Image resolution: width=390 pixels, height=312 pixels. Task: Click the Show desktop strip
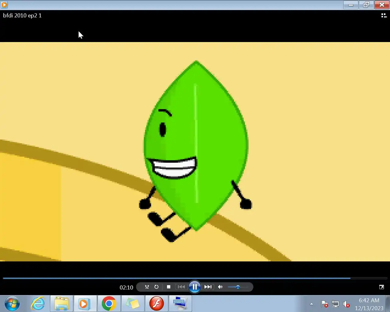click(388, 304)
